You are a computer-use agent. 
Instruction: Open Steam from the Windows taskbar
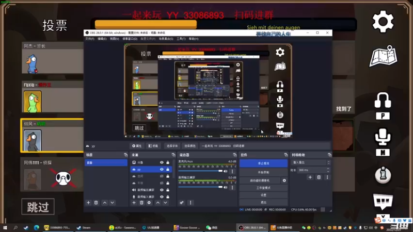84,227
